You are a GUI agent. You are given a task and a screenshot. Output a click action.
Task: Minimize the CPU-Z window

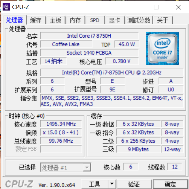click(x=134, y=7)
